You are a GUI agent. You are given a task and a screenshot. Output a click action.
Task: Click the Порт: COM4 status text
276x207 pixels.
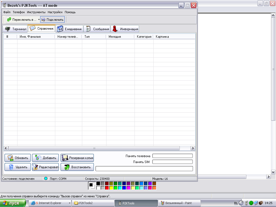[x=58, y=179]
